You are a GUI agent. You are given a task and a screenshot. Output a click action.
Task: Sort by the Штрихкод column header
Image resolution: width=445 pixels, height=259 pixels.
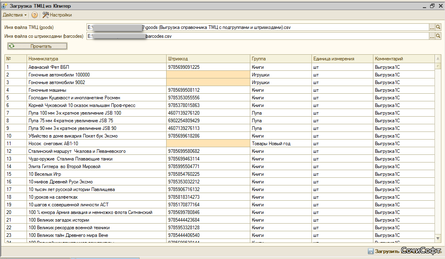208,59
